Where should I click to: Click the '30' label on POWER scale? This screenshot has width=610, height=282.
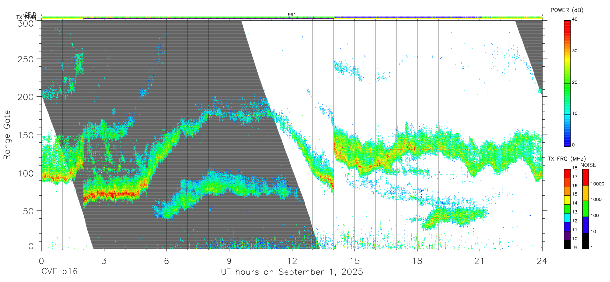[575, 51]
